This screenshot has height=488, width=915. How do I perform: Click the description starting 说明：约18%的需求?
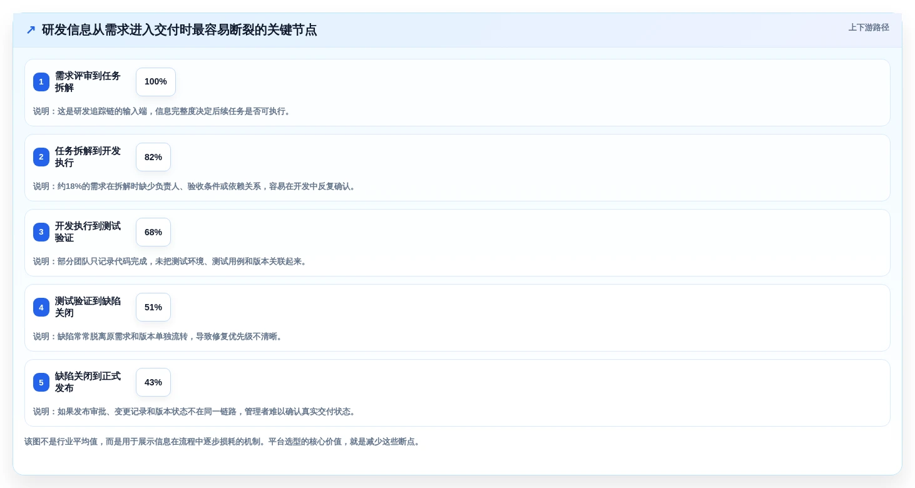pos(195,186)
